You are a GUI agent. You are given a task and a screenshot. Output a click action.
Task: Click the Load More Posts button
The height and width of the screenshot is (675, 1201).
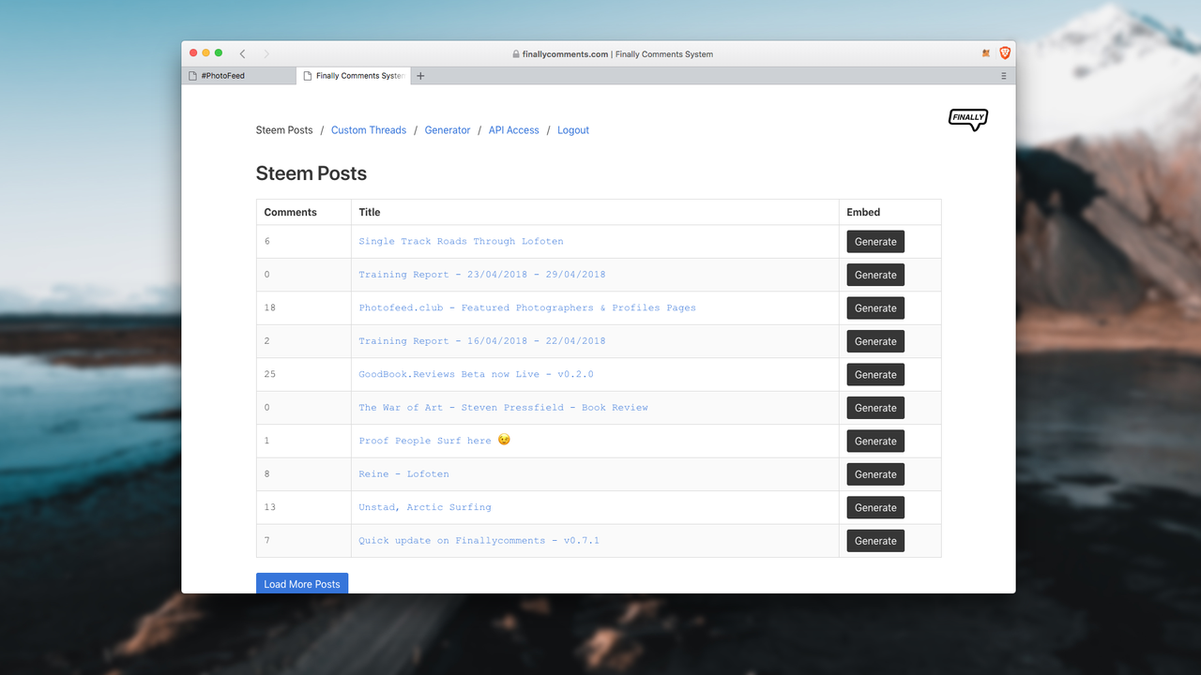(x=302, y=583)
